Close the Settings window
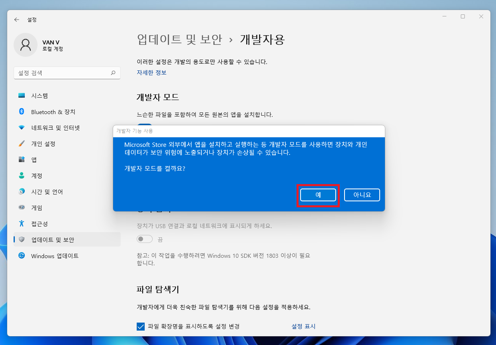This screenshot has width=496, height=345. (481, 16)
